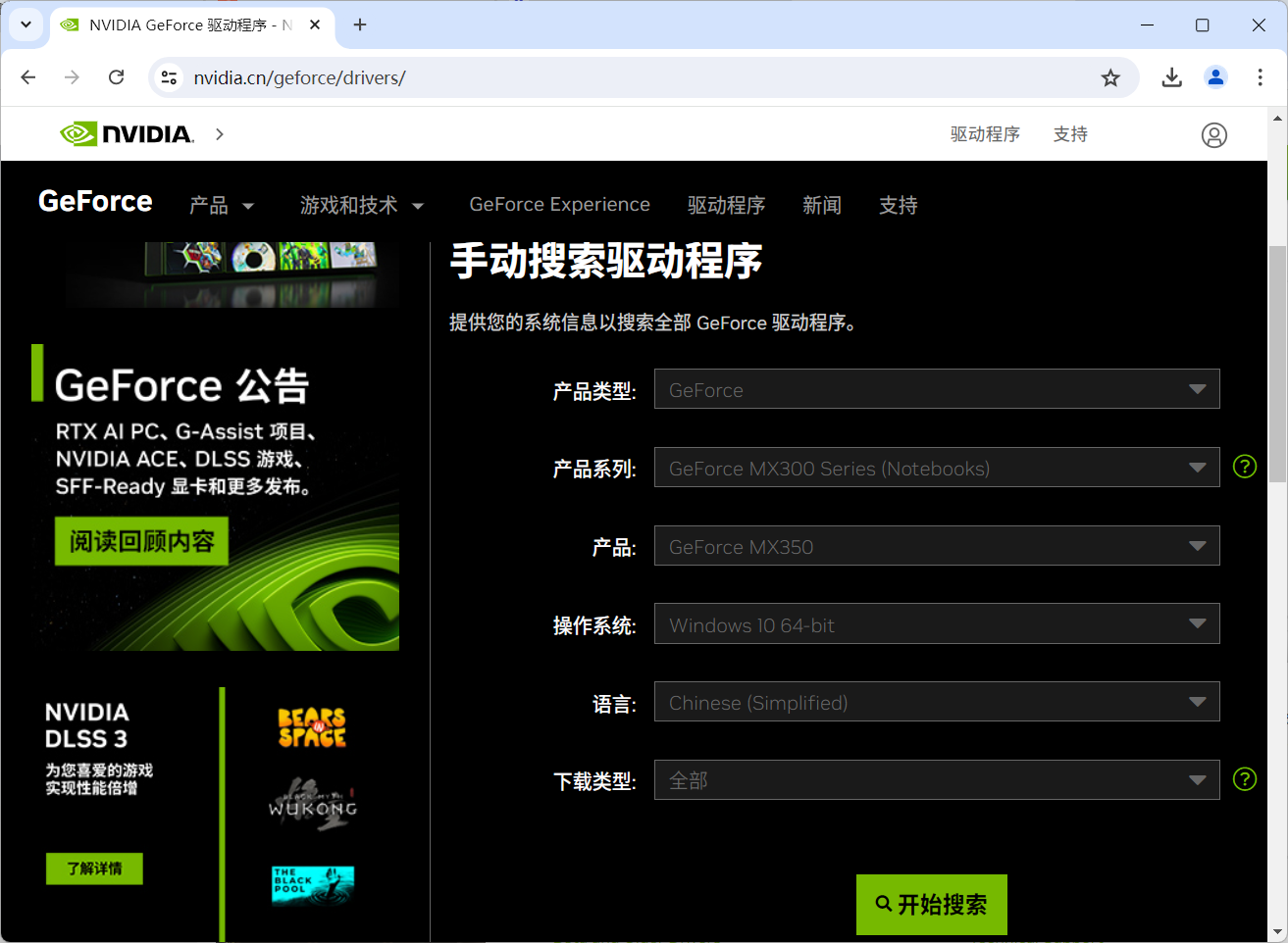The height and width of the screenshot is (943, 1288).
Task: Open 支持 in the GeForce nav bar
Action: click(x=899, y=205)
